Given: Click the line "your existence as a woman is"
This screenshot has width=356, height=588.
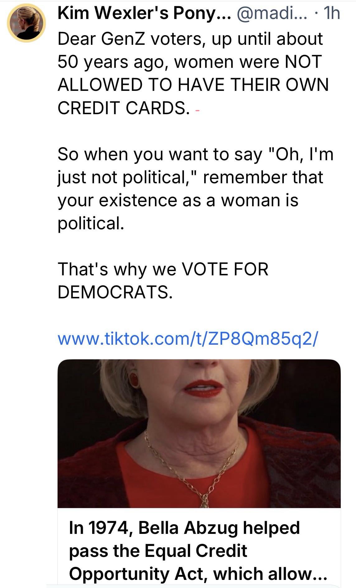Looking at the screenshot, I should click(178, 200).
